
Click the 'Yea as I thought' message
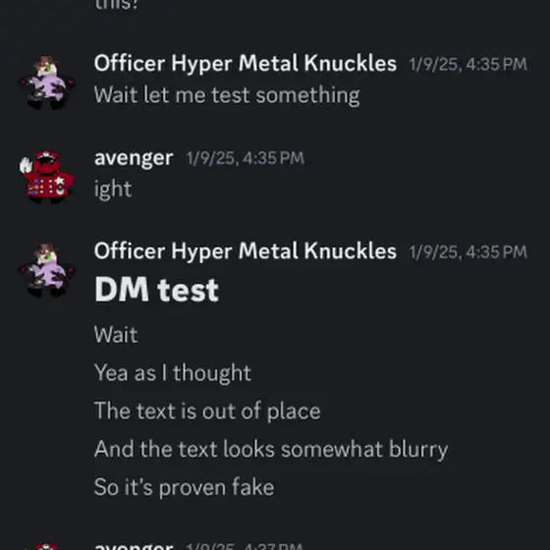pyautogui.click(x=173, y=373)
